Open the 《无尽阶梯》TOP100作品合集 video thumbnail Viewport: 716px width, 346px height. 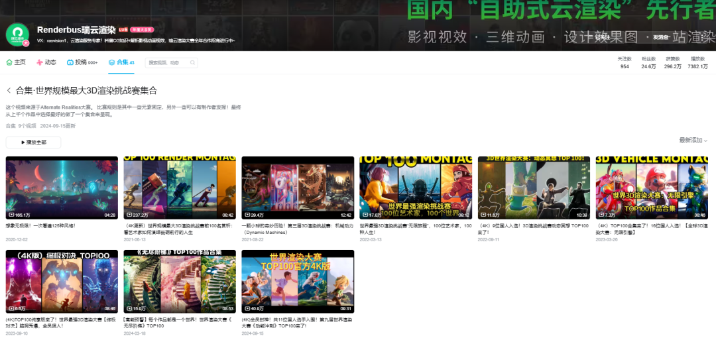[180, 281]
